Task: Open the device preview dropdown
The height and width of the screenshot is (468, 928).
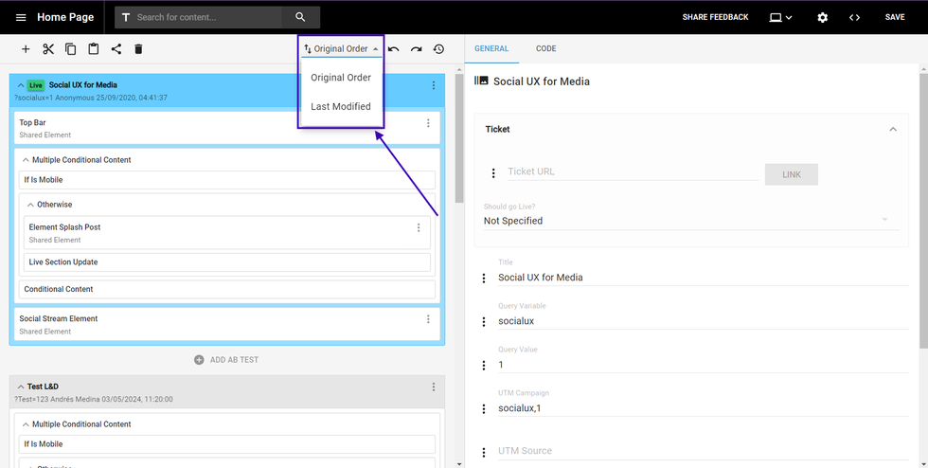Action: coord(781,17)
